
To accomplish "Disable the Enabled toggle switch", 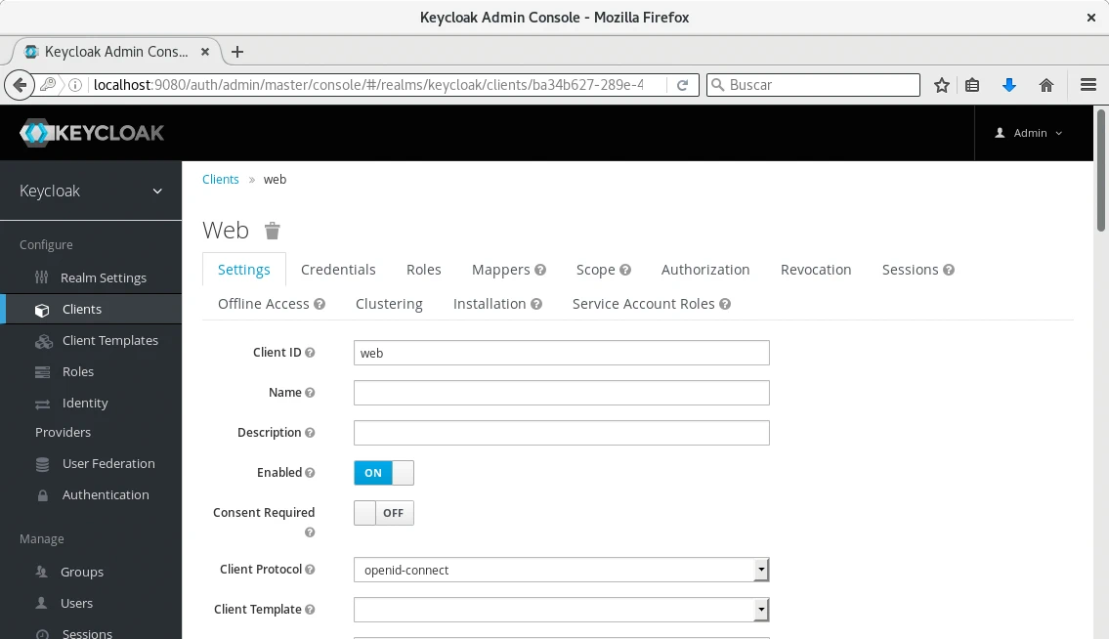I will coord(383,473).
